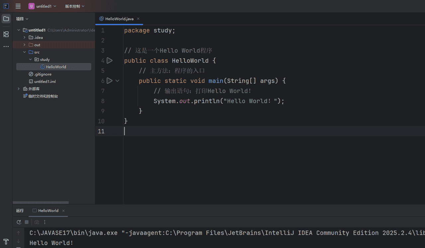Click the run gutter icon beside class HelloWorld
425x248 pixels.
coord(110,61)
